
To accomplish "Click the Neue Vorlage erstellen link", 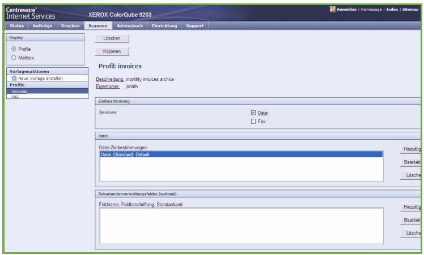I will coord(41,78).
